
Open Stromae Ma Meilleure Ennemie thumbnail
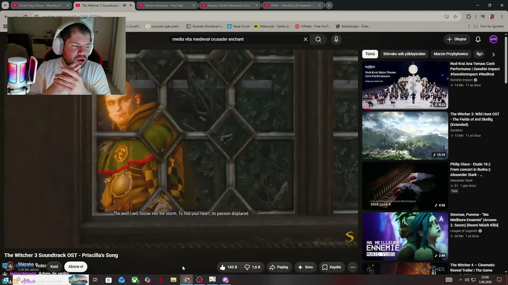[405, 236]
